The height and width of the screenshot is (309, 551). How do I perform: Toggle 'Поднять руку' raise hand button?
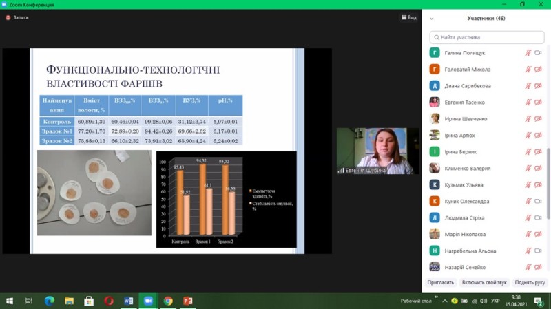tap(530, 283)
